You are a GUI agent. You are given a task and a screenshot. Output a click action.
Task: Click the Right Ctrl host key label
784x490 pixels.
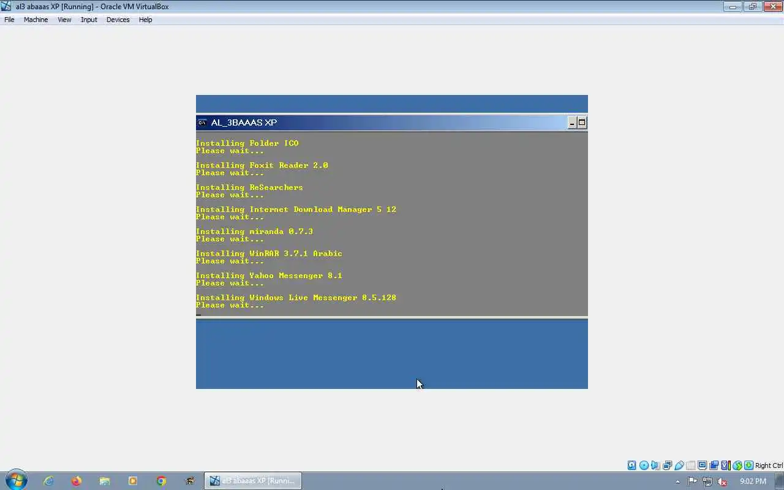[769, 466]
